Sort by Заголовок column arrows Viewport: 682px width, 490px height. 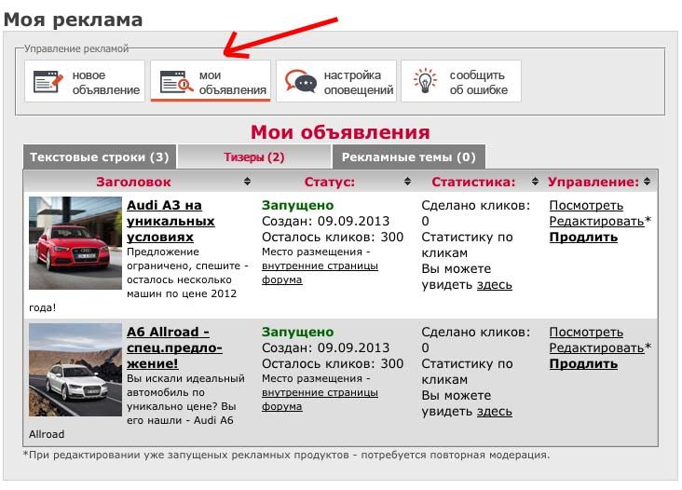[247, 182]
